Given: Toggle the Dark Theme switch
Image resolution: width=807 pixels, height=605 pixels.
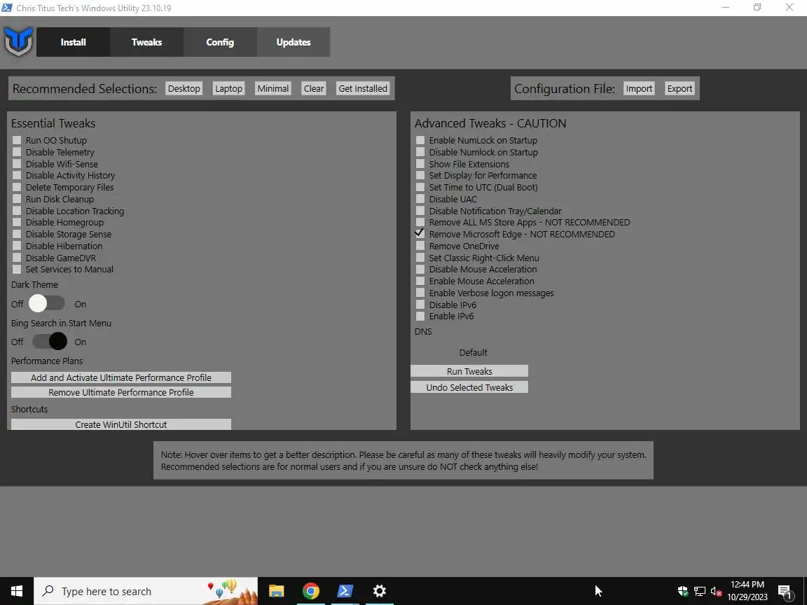Looking at the screenshot, I should [47, 303].
